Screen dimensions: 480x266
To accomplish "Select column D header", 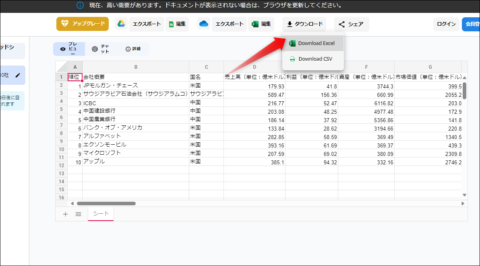I will pyautogui.click(x=254, y=67).
